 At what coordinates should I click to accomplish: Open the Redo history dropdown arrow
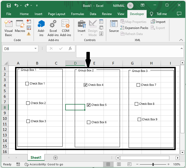tap(31, 6)
